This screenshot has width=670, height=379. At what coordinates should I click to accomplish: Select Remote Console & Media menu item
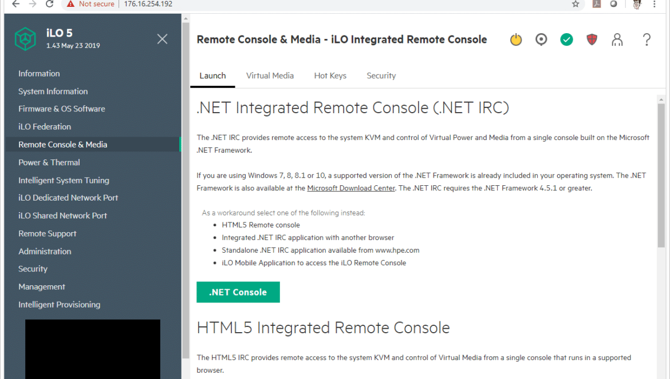(x=93, y=145)
